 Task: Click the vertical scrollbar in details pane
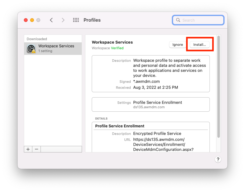218,87
